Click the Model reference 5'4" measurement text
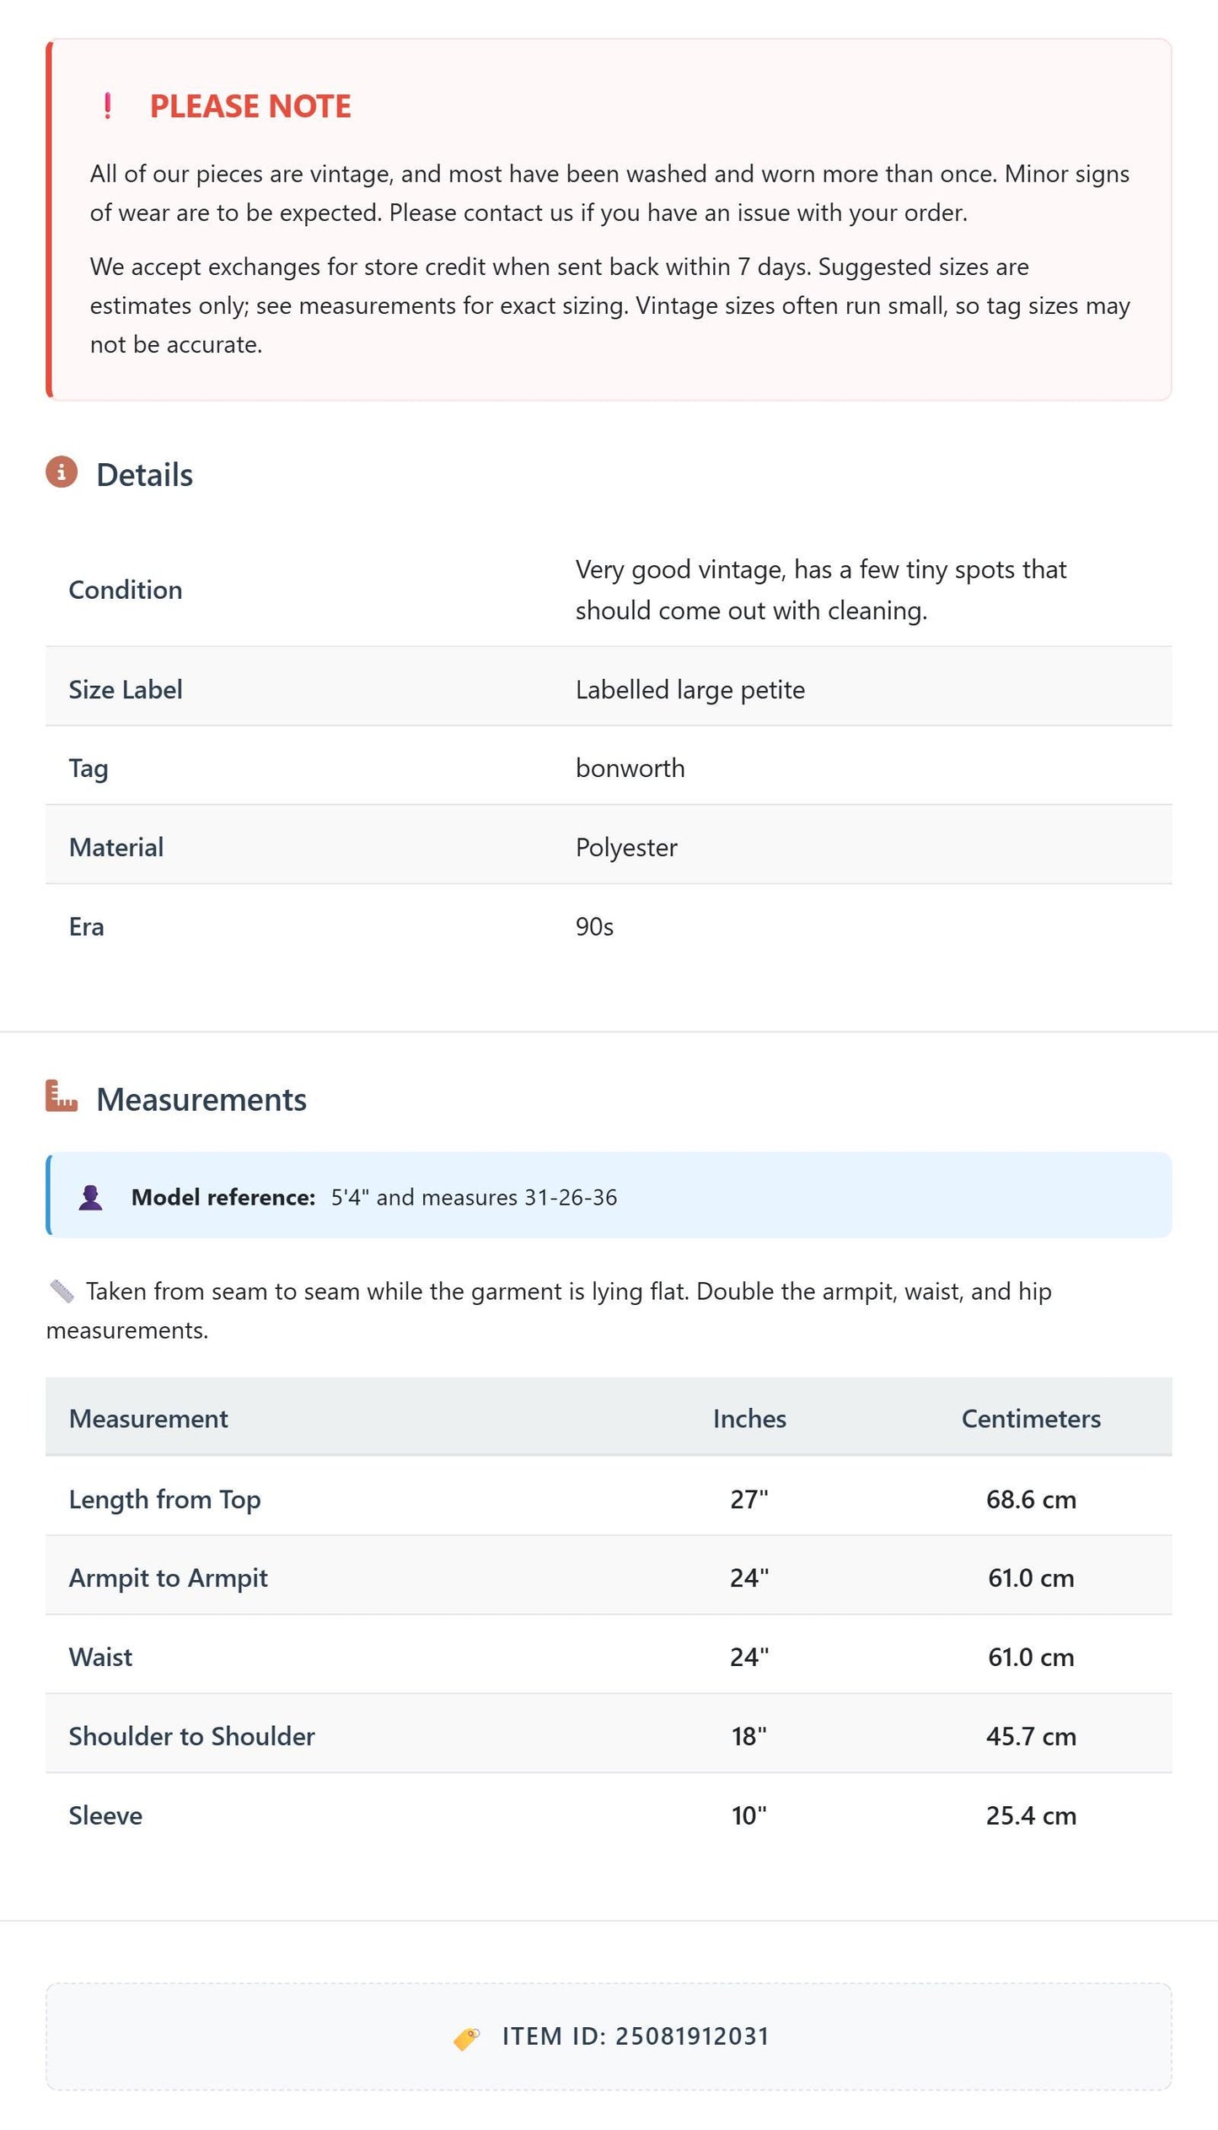 [474, 1197]
